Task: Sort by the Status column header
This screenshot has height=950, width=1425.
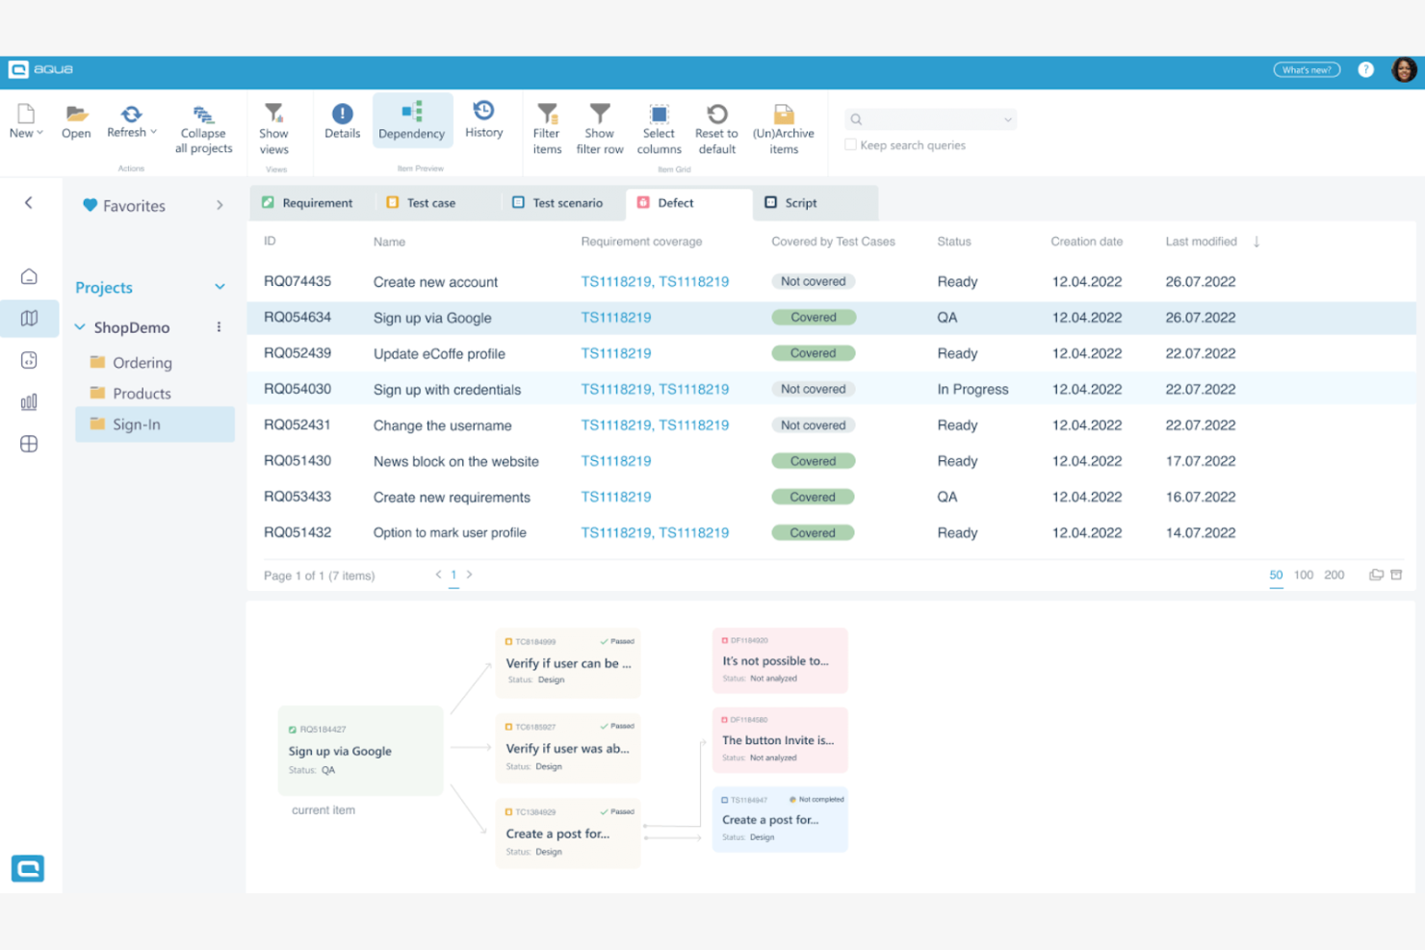Action: (x=954, y=242)
